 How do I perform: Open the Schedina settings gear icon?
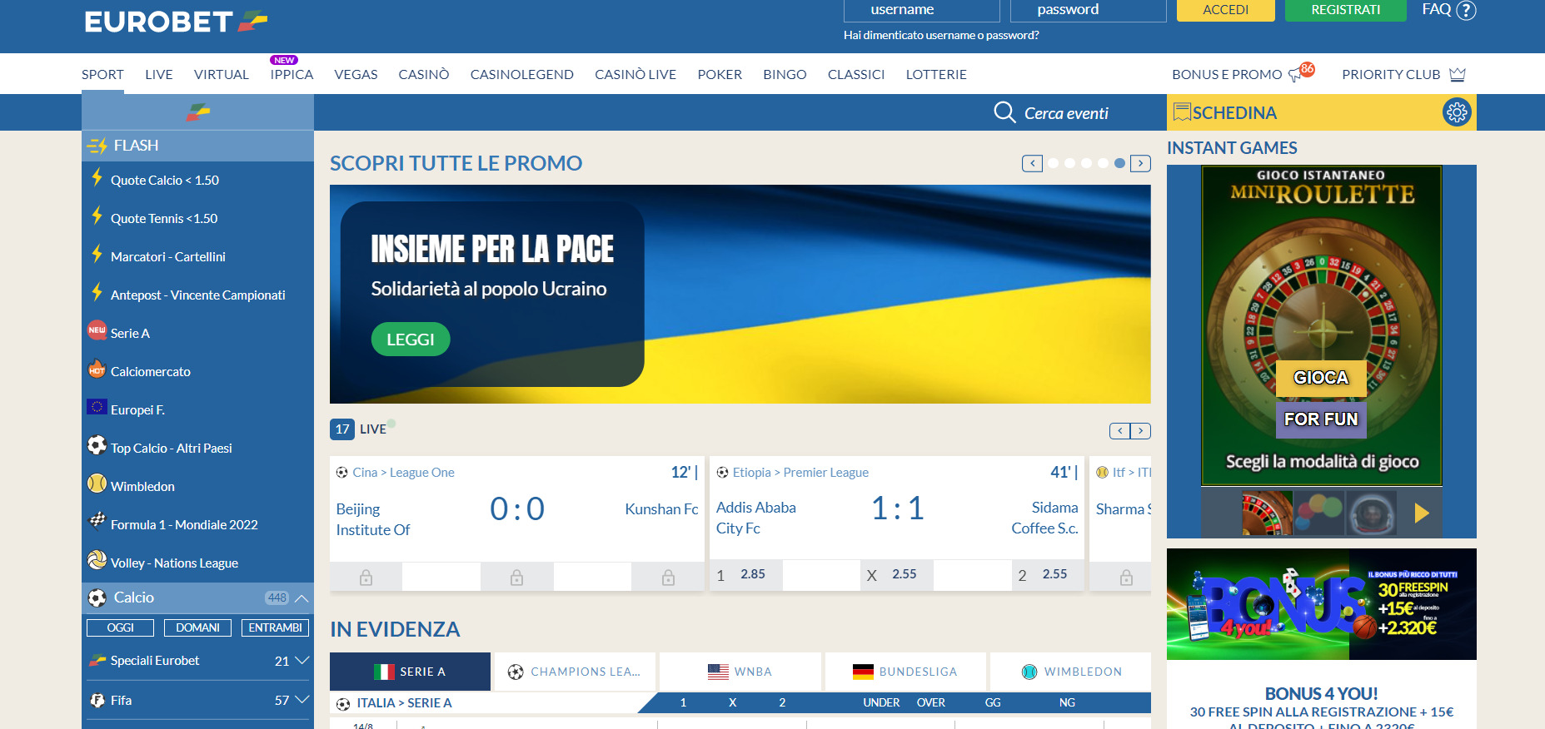1457,112
